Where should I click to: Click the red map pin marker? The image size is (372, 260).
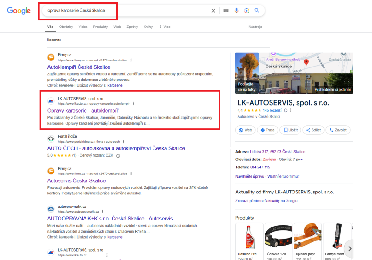(306, 62)
